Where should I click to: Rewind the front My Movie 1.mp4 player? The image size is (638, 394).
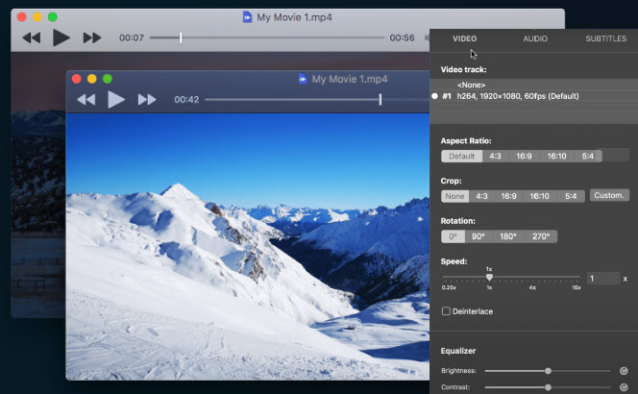86,99
